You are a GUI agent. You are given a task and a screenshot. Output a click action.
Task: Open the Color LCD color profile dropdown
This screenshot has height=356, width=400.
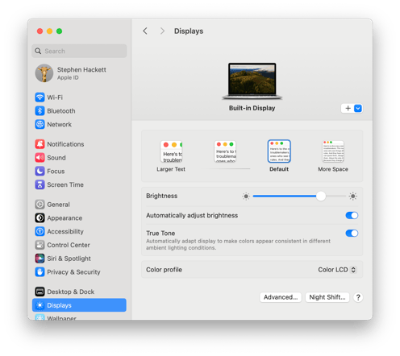tap(337, 270)
